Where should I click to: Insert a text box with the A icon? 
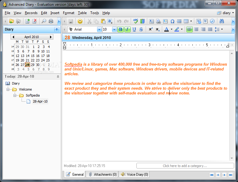[151, 21]
